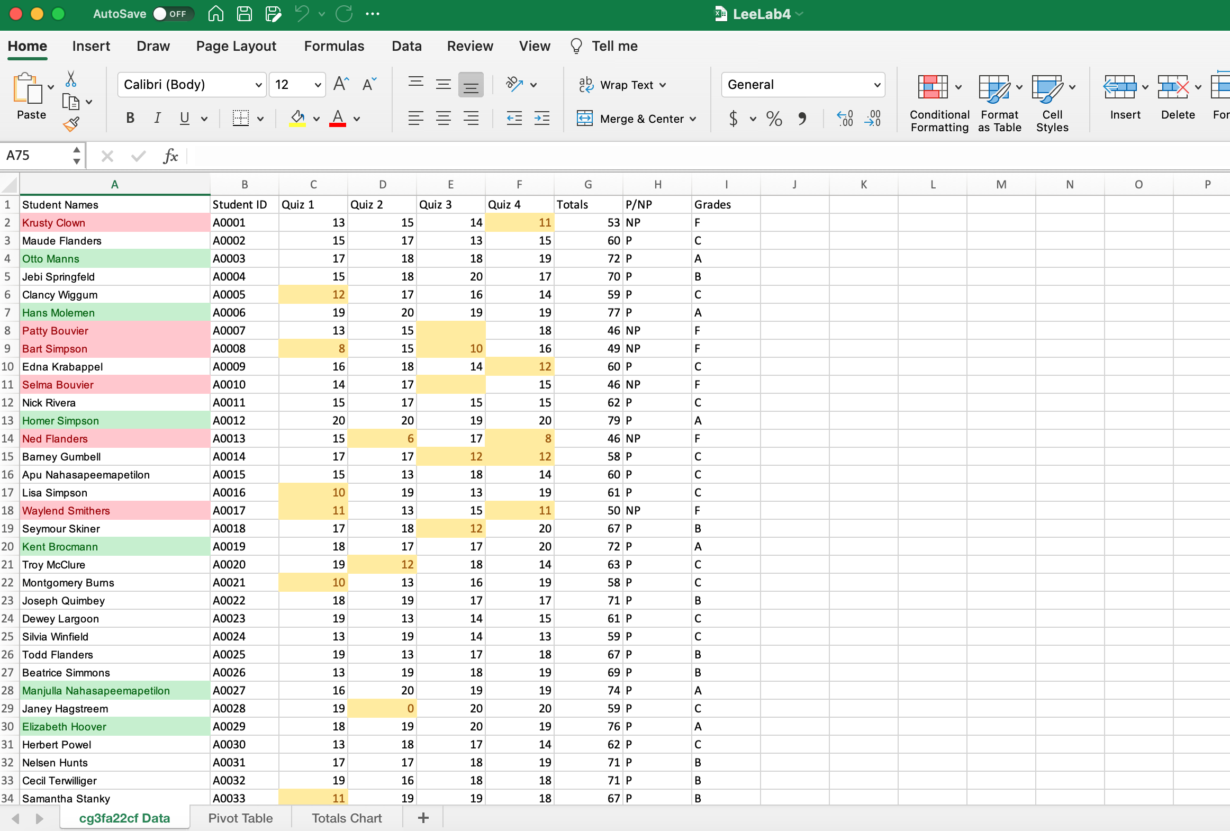Expand the Conditional Formatting dropdown arrow
Screen dimensions: 1230x831
coord(958,87)
